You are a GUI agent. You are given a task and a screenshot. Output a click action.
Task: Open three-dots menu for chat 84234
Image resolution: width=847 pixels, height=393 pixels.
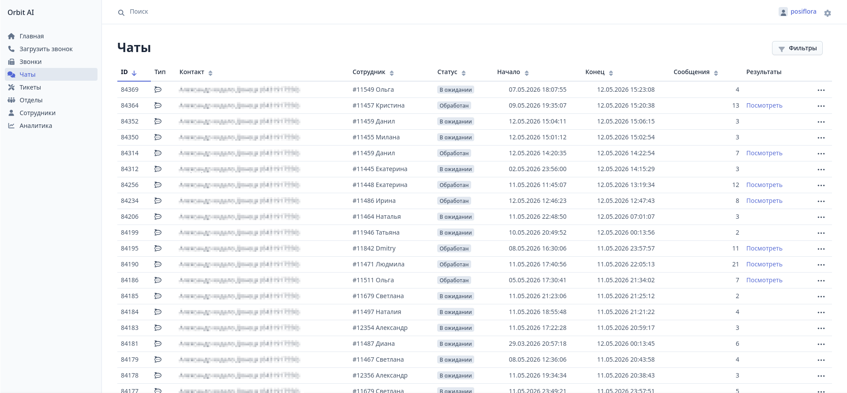821,201
